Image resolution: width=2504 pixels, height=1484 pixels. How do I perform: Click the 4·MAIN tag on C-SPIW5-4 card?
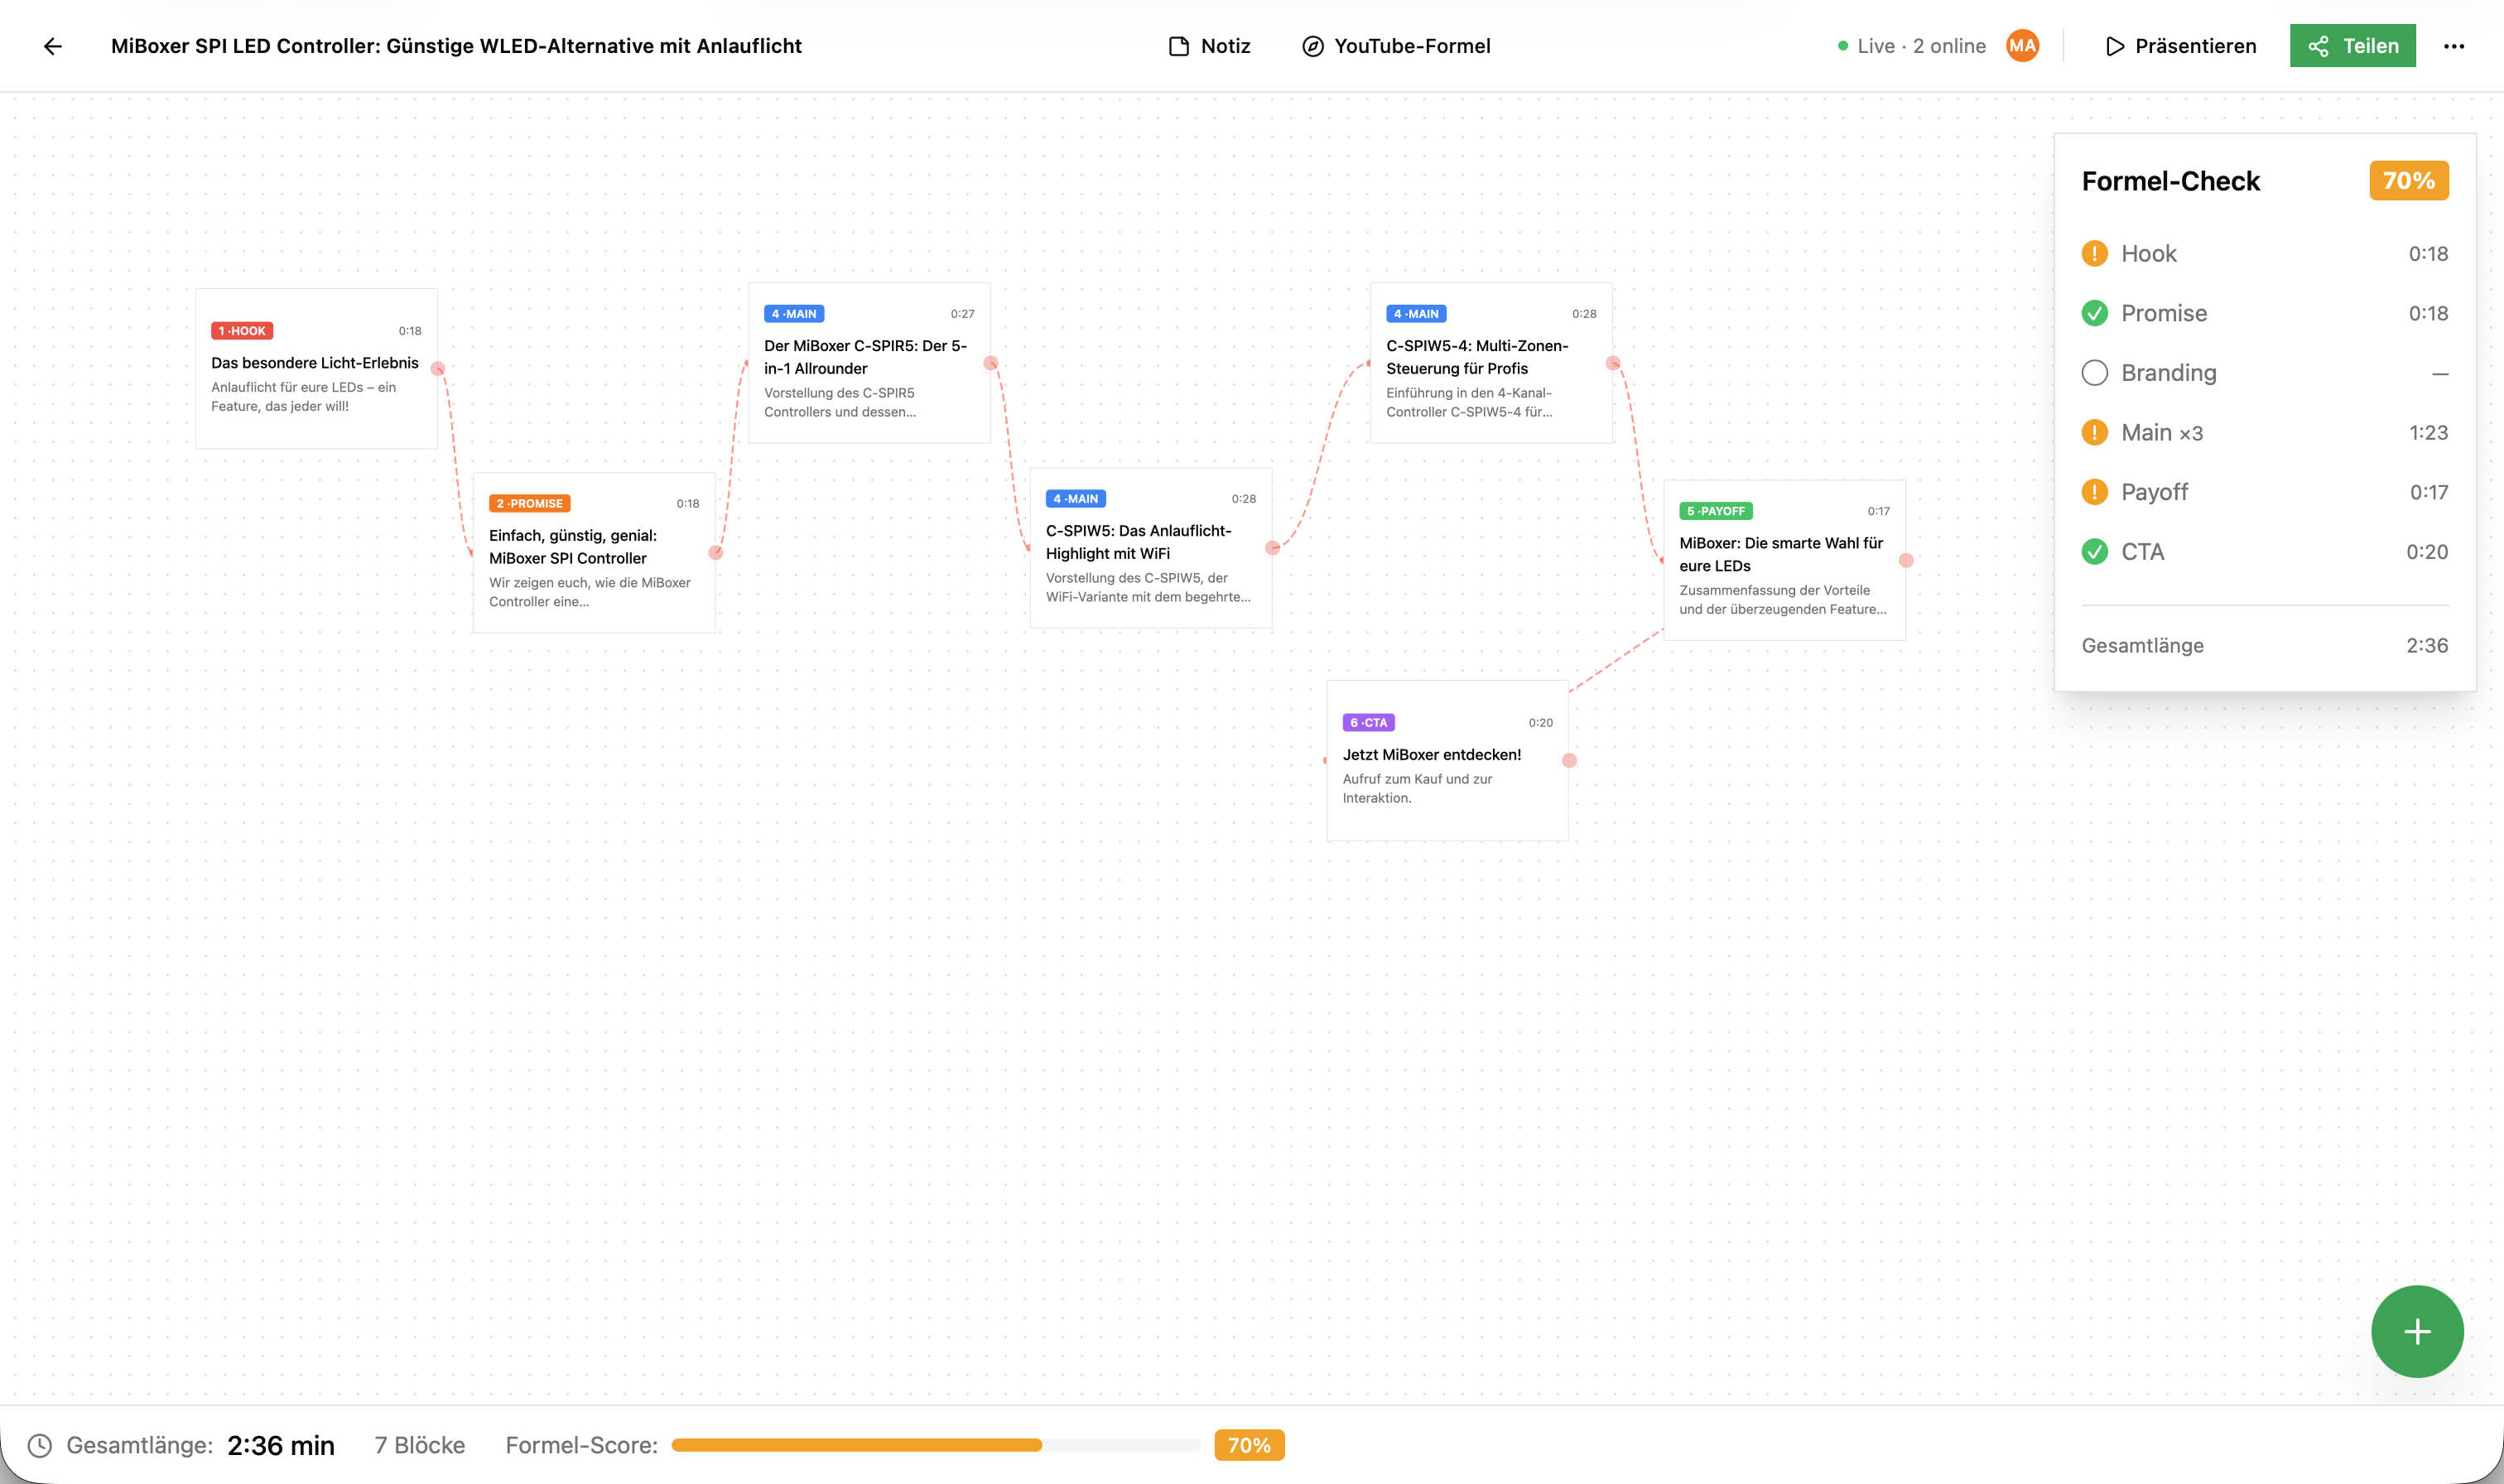pyautogui.click(x=1417, y=314)
